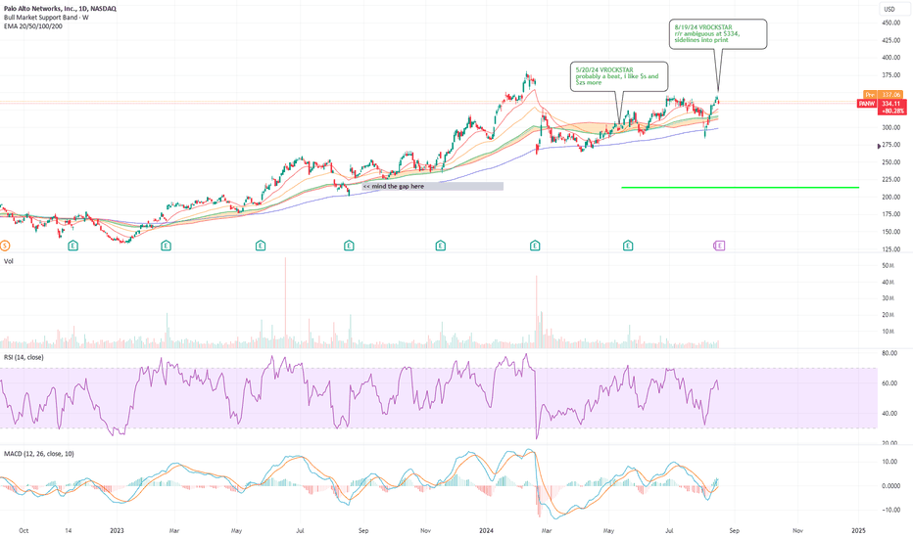The width and height of the screenshot is (913, 538).
Task: Open the May 2023 earnings marker
Action: [261, 247]
